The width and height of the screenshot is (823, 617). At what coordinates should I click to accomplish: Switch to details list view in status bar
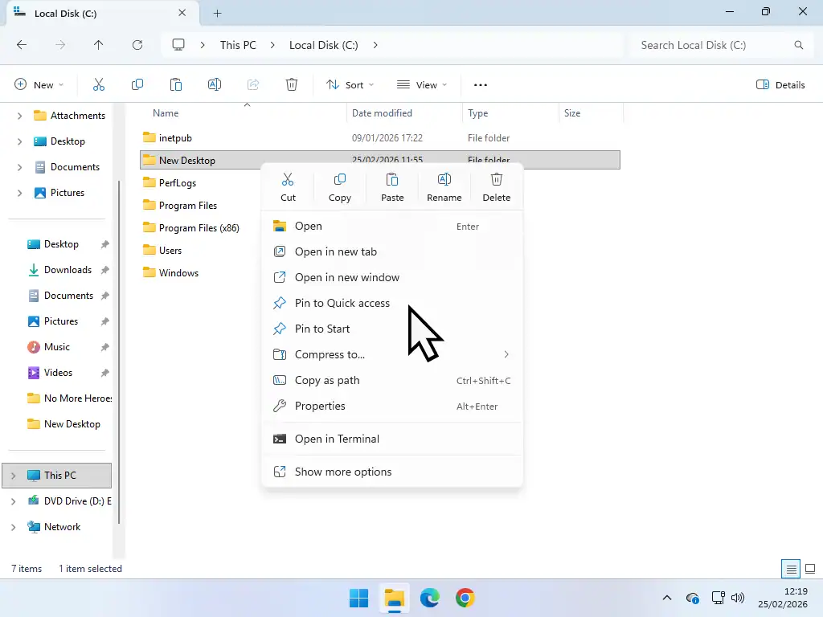coord(792,569)
